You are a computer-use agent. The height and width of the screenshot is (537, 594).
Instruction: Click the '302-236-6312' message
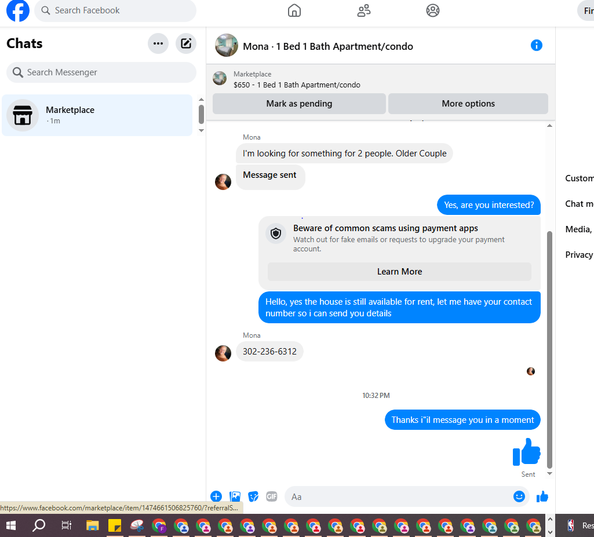click(269, 352)
